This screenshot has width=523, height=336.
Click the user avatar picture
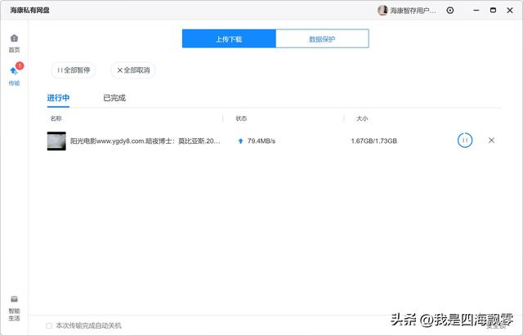click(x=382, y=11)
